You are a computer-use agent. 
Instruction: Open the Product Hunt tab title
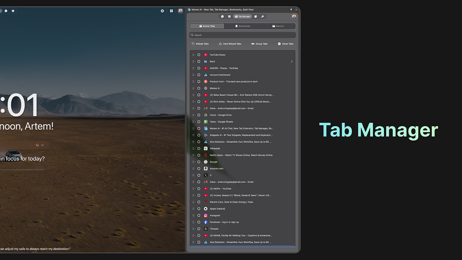(x=234, y=81)
